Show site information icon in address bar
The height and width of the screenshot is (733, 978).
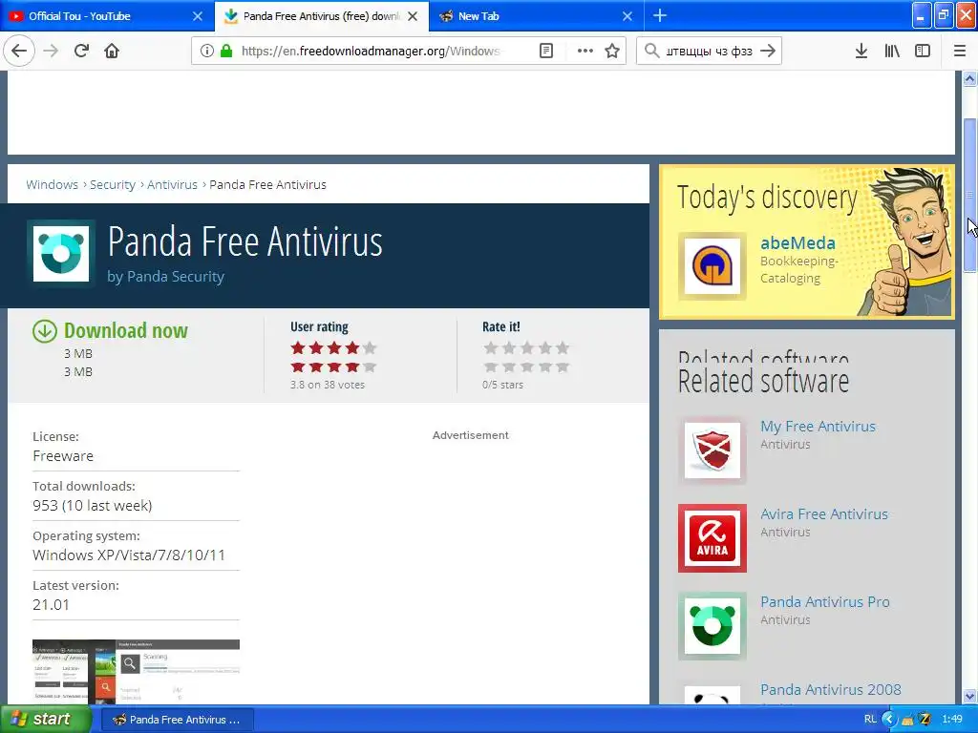(207, 51)
